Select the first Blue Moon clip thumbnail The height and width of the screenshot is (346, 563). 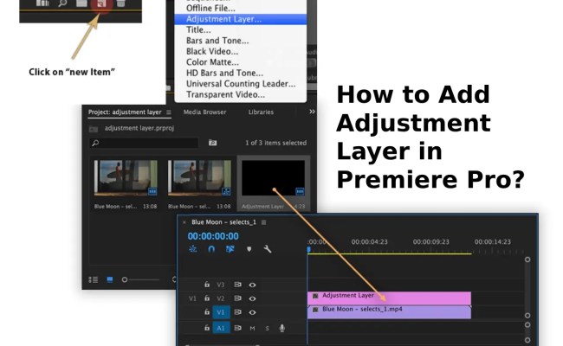pos(126,177)
